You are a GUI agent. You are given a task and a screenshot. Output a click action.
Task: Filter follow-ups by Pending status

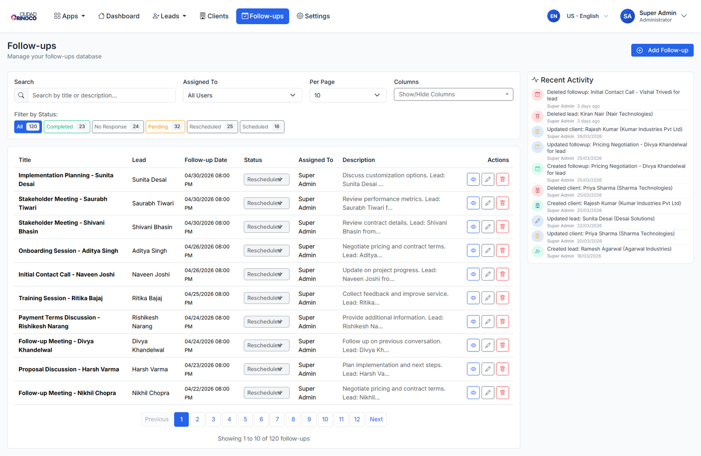(165, 127)
